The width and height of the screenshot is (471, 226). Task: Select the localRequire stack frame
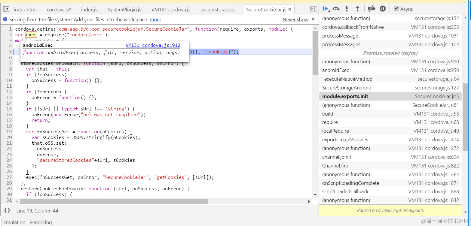coord(390,131)
